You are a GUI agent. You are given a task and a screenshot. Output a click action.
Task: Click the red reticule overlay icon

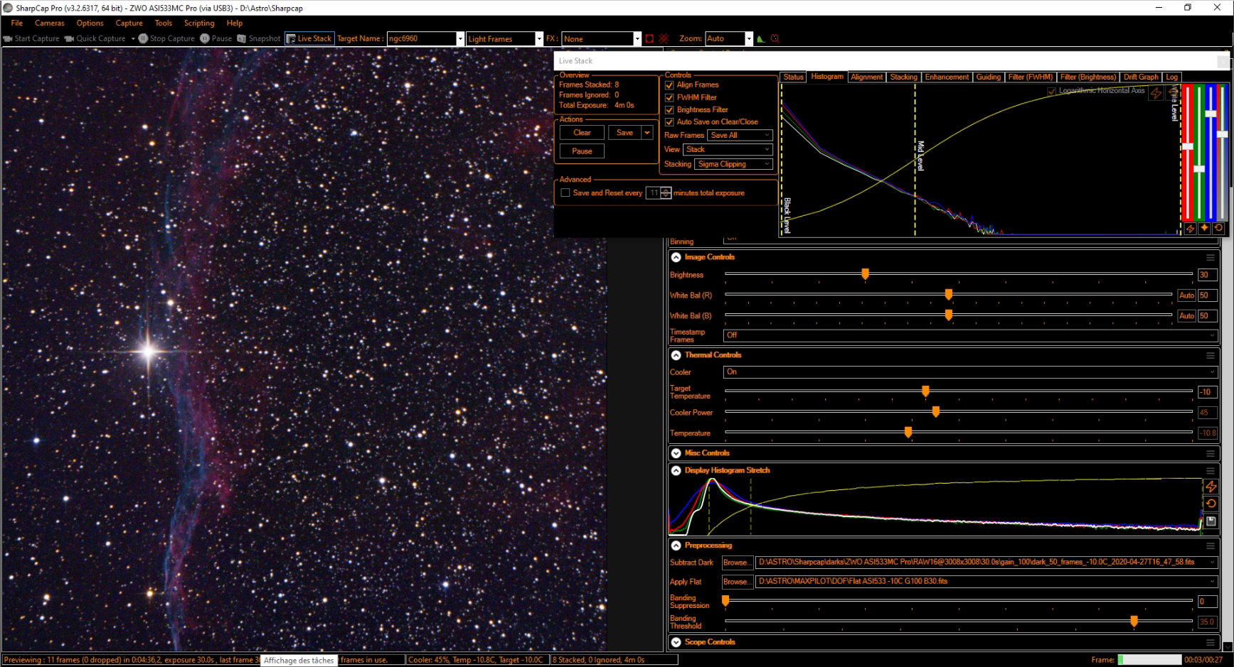click(x=664, y=38)
